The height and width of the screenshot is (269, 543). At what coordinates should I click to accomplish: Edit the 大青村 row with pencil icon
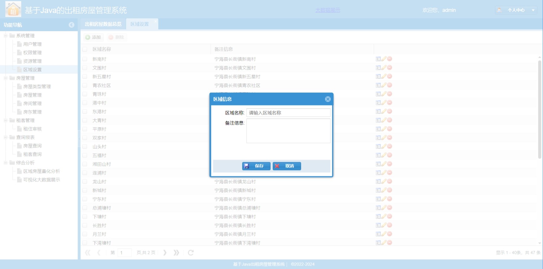pos(384,120)
